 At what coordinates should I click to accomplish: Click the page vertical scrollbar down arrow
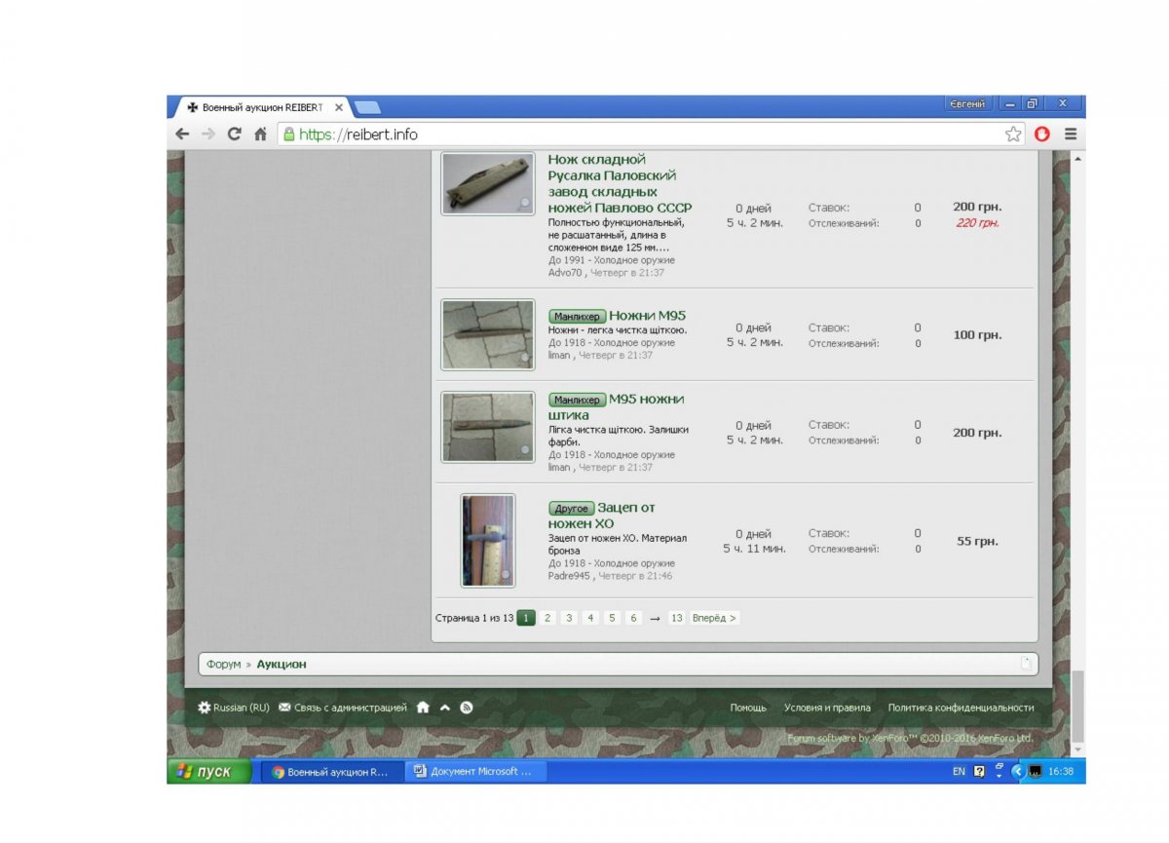pyautogui.click(x=1077, y=748)
